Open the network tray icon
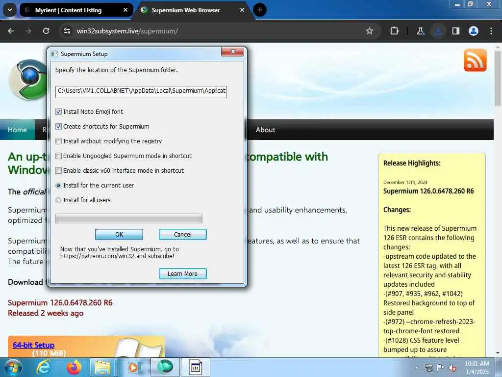The width and height of the screenshot is (502, 377). point(428,368)
